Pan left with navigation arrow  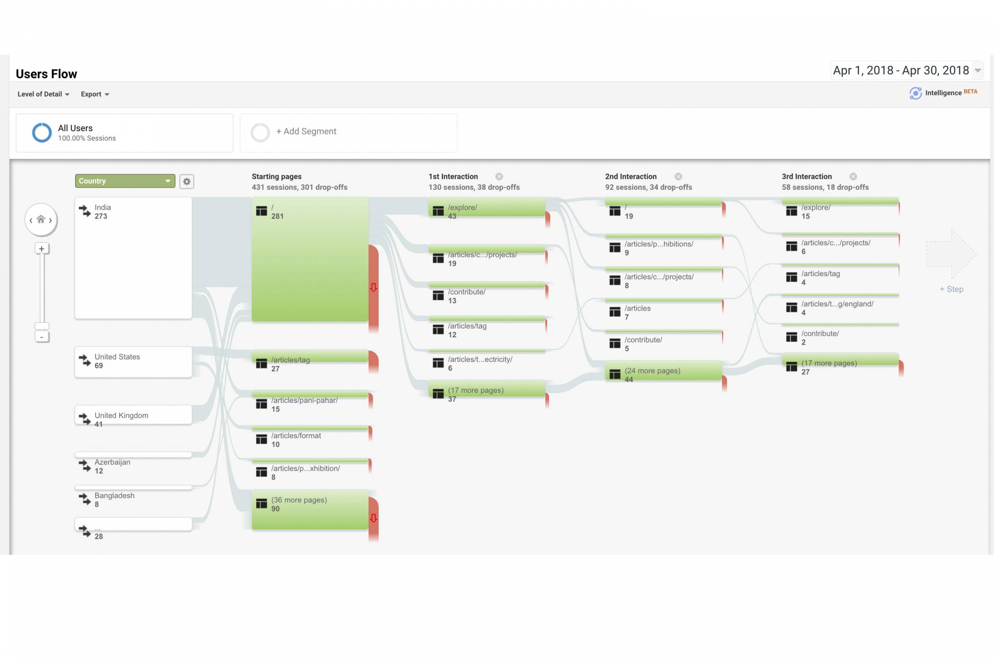tap(31, 220)
